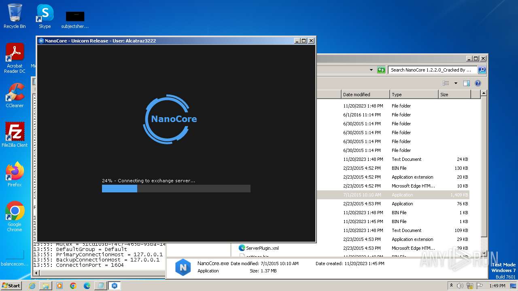Open the taskbar clock showing 1:49 PM

497,286
